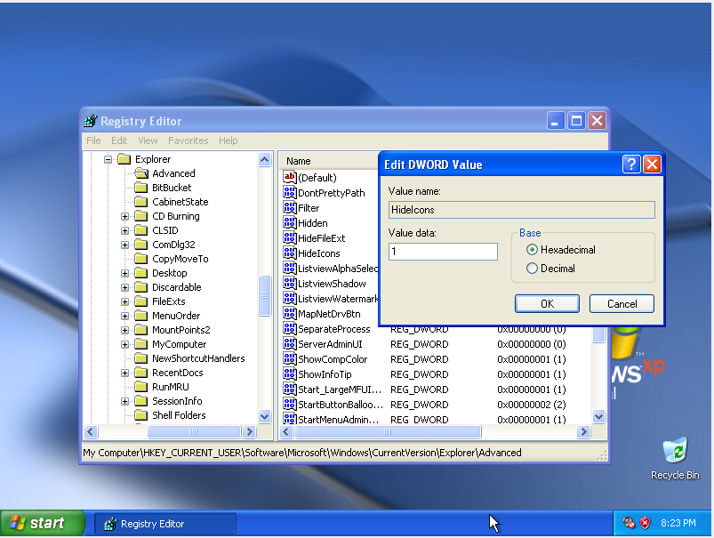Viewport: 714px width, 538px height.
Task: Click the values pane down scroll arrow
Action: click(598, 416)
